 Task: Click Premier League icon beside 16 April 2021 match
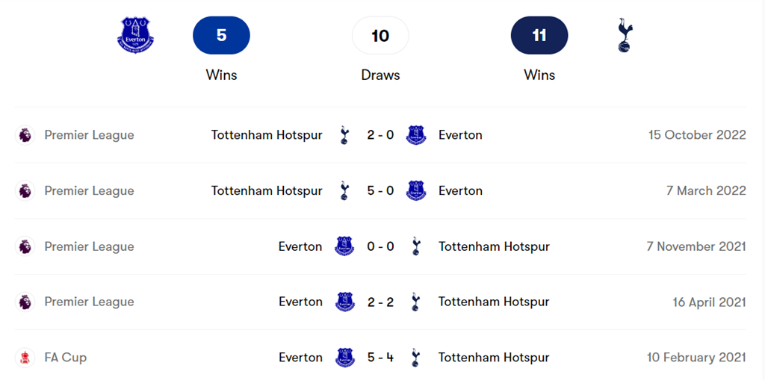[25, 302]
